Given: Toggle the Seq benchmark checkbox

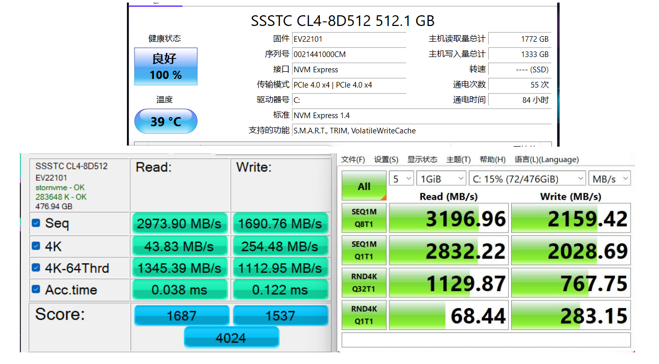Looking at the screenshot, I should pos(36,223).
